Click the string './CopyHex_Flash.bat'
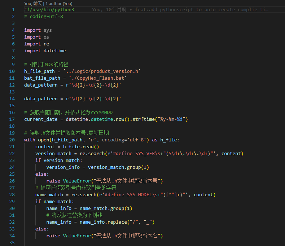285x246 pixels. tap(98, 78)
